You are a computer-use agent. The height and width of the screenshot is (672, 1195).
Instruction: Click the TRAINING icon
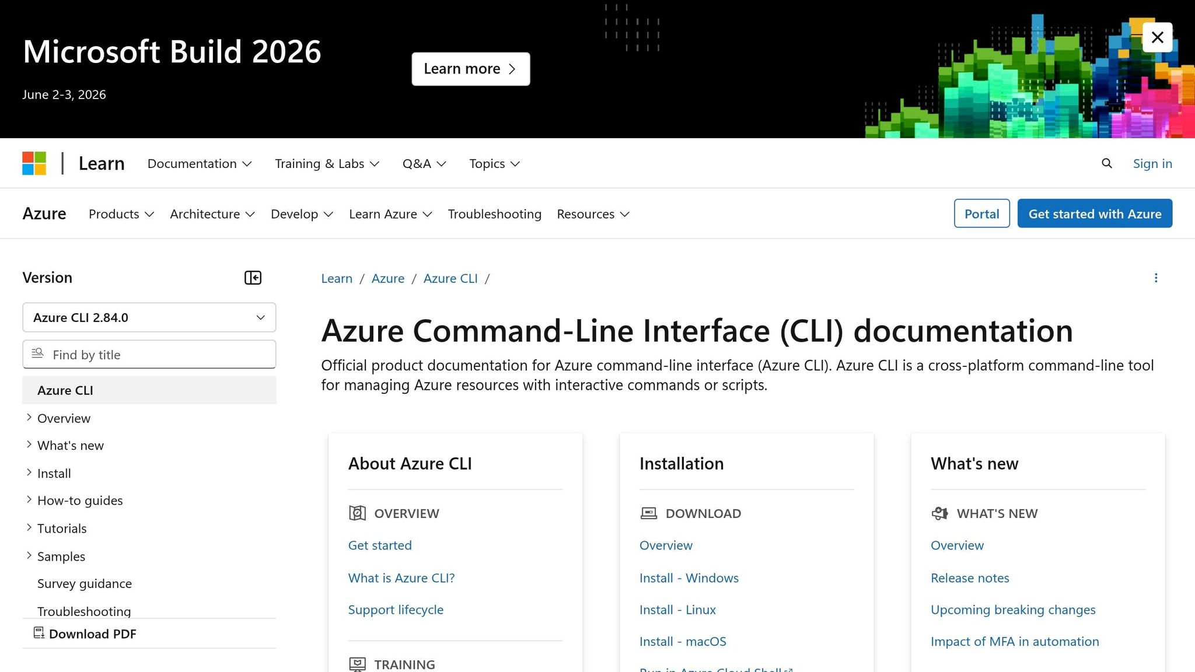pos(357,664)
